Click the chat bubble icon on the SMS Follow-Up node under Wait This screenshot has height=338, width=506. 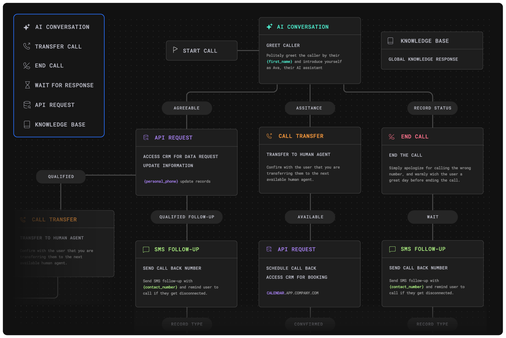click(x=392, y=249)
